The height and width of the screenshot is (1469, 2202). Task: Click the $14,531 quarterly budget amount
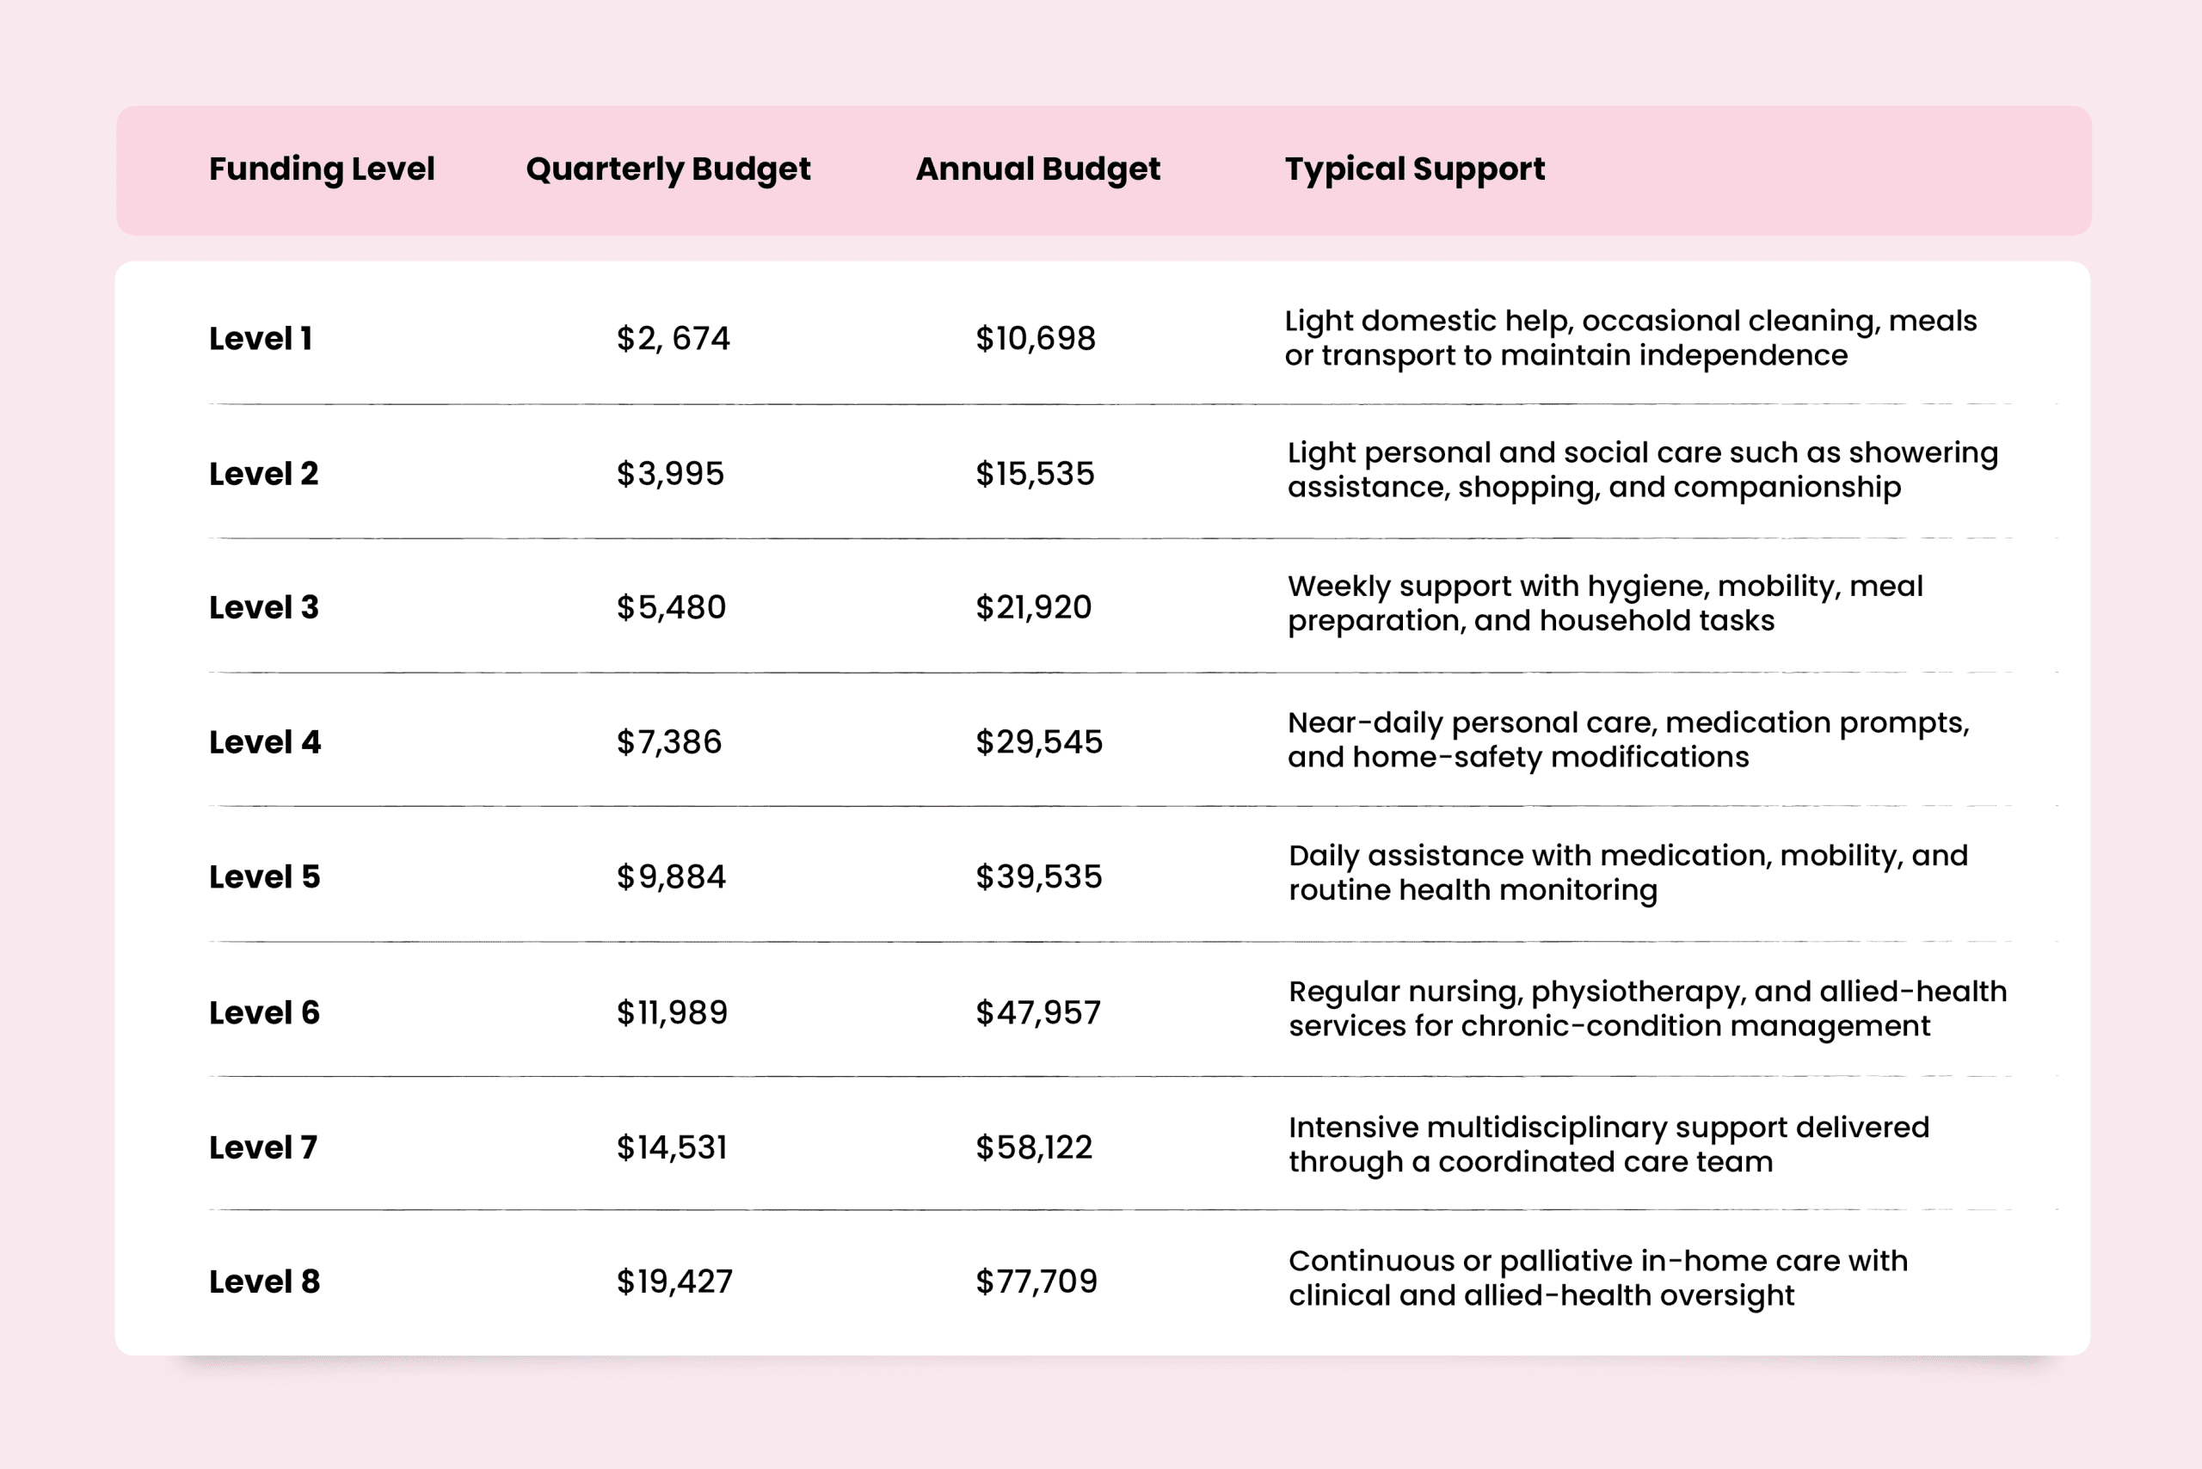point(671,1147)
